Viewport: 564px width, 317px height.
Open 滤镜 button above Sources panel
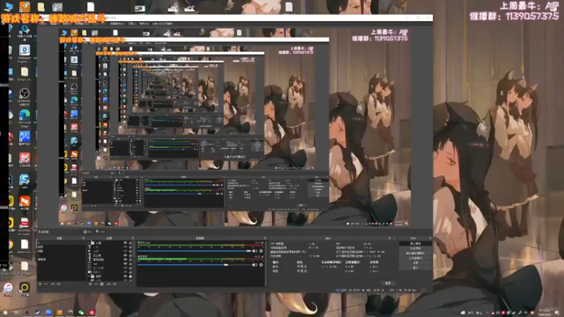100,232
